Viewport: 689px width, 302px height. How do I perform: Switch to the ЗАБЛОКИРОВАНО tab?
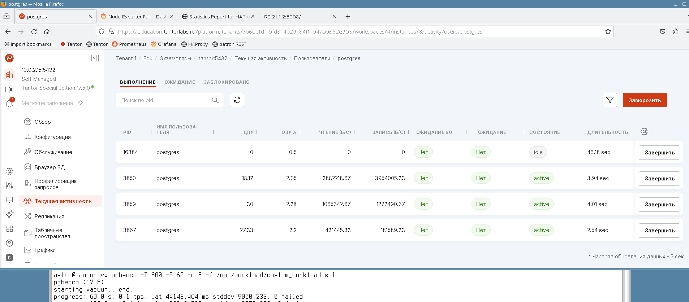(x=227, y=82)
